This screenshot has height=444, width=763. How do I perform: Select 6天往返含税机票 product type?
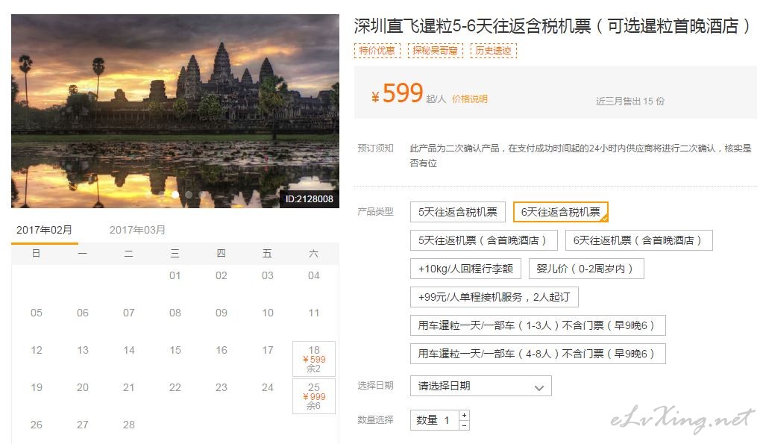(561, 212)
